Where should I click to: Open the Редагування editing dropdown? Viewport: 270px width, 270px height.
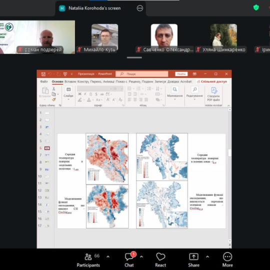coord(194,93)
